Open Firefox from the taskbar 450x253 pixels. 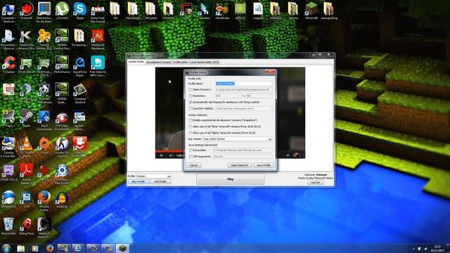pos(50,248)
